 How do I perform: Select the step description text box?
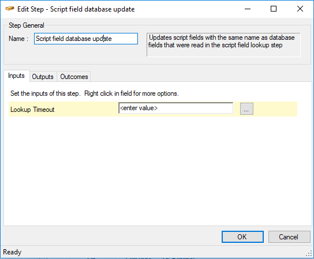(x=223, y=45)
